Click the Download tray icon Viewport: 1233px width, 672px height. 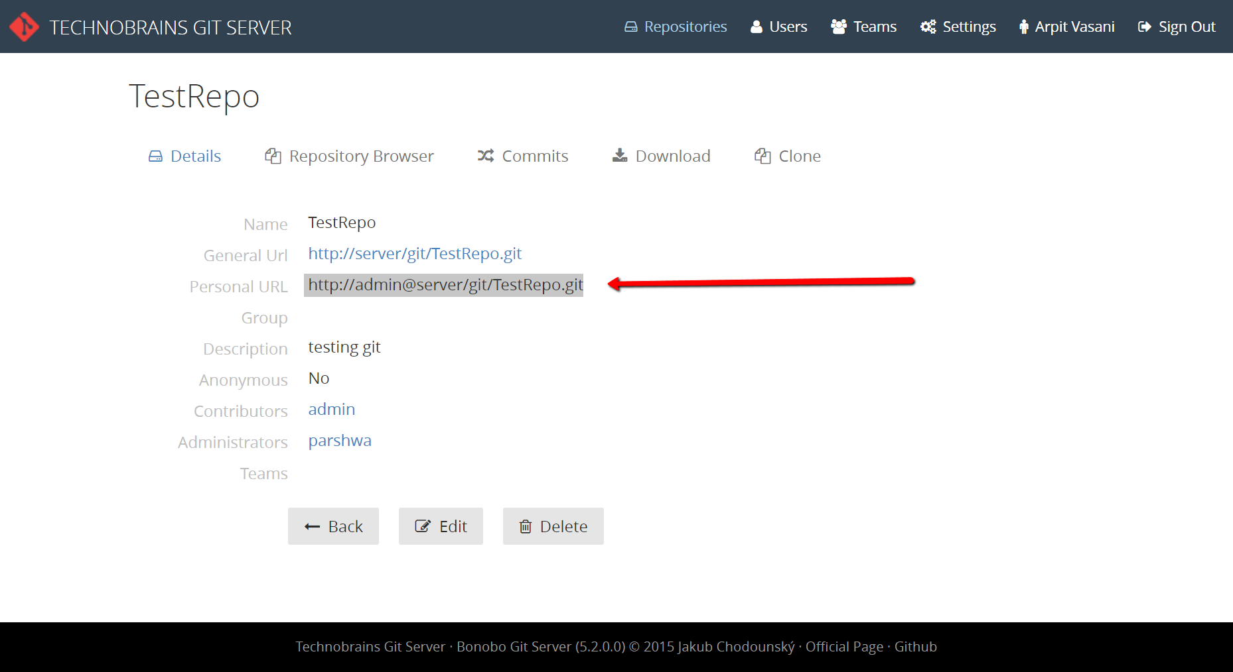[x=619, y=156]
